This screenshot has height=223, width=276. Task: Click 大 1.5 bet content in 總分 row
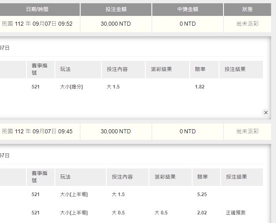pyautogui.click(x=113, y=86)
